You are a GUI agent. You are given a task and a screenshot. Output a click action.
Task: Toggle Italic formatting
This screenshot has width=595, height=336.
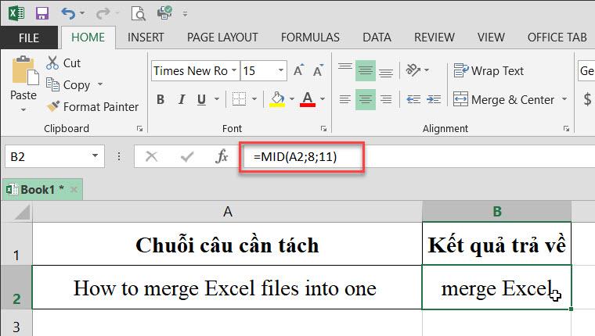(x=182, y=99)
